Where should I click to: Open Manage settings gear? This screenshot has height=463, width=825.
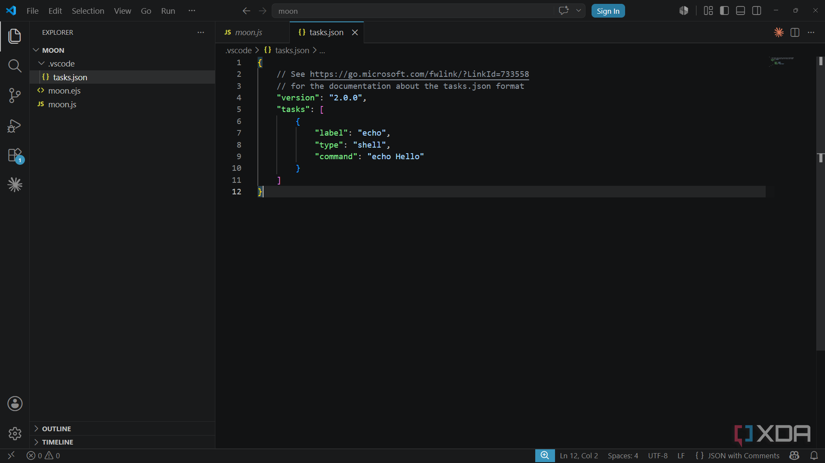(15, 433)
